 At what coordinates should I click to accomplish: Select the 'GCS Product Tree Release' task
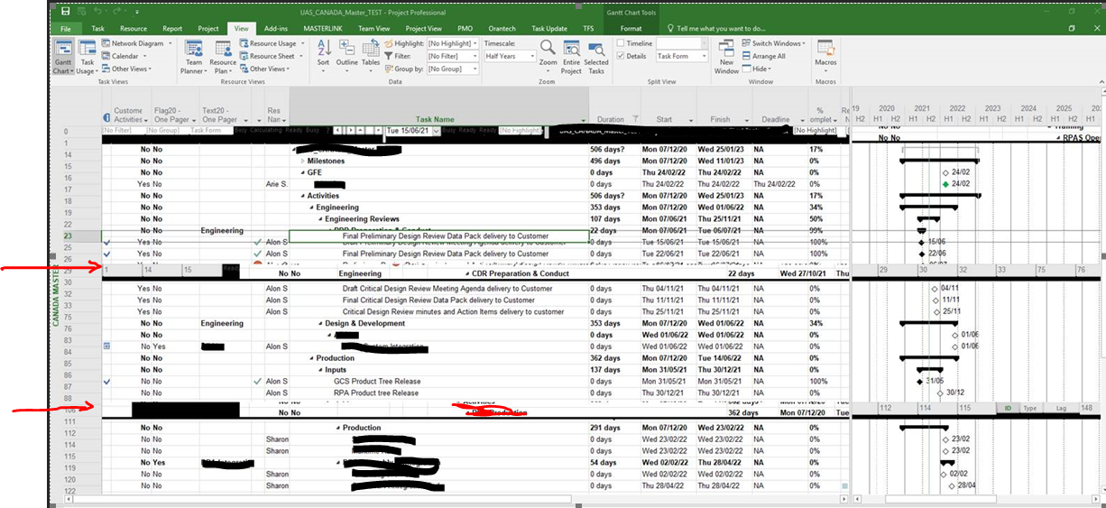(x=376, y=382)
